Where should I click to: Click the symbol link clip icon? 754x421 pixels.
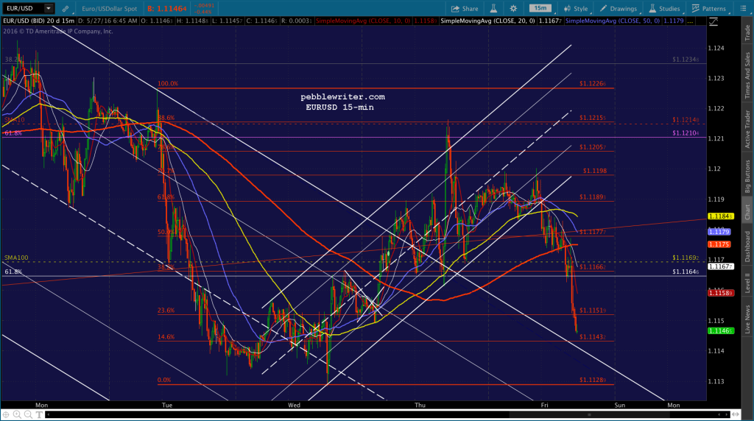[x=66, y=9]
